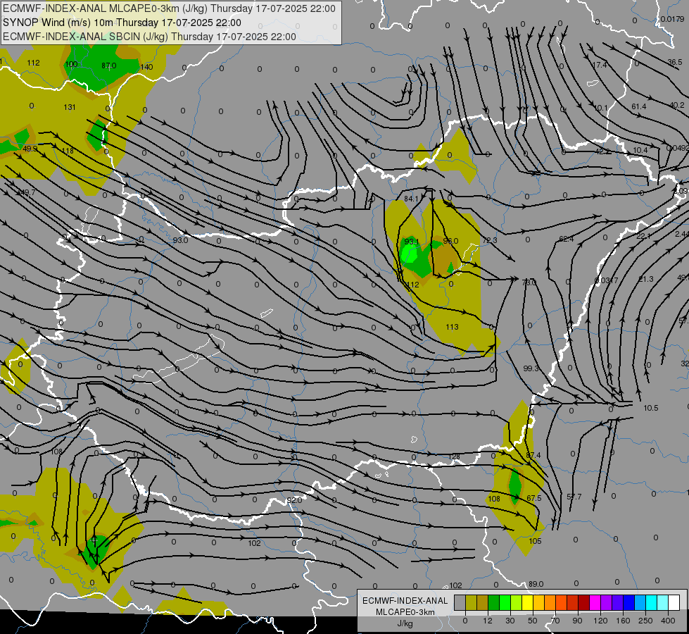Click the legend label 50
Image resolution: width=689 pixels, height=634 pixels.
[533, 621]
